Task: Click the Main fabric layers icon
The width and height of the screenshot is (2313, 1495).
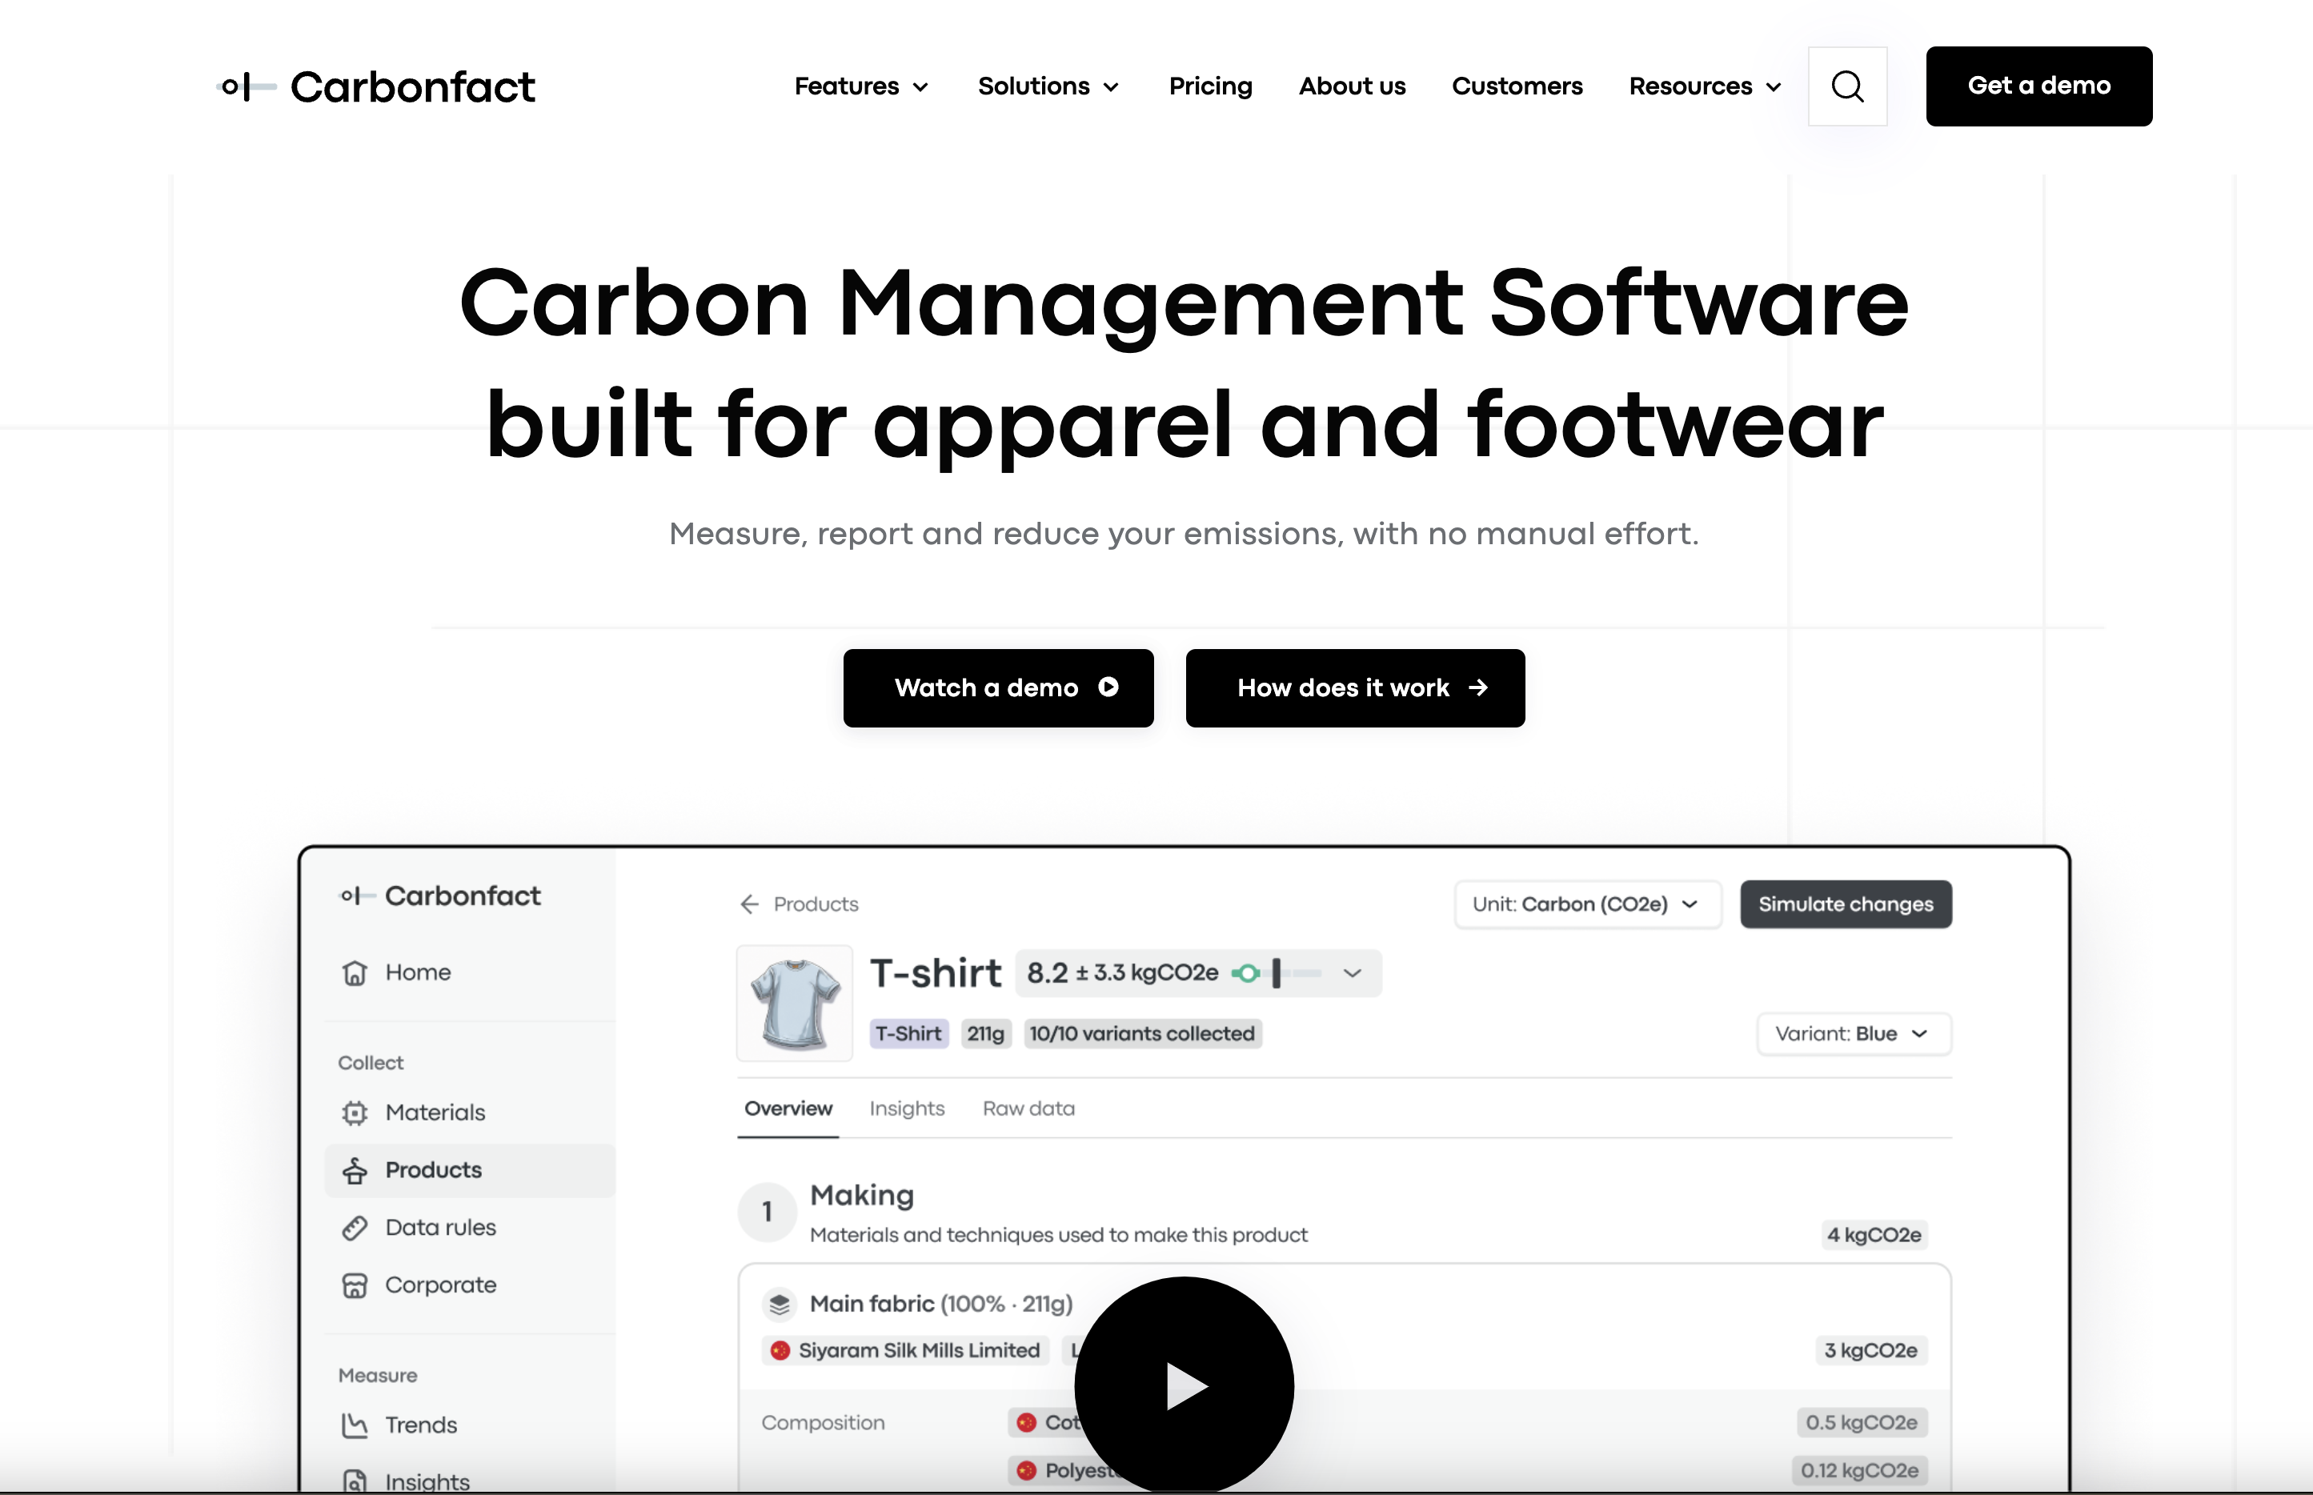Action: [780, 1305]
